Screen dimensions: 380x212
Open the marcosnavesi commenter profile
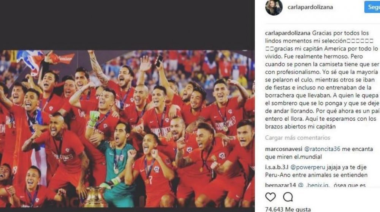pyautogui.click(x=283, y=149)
